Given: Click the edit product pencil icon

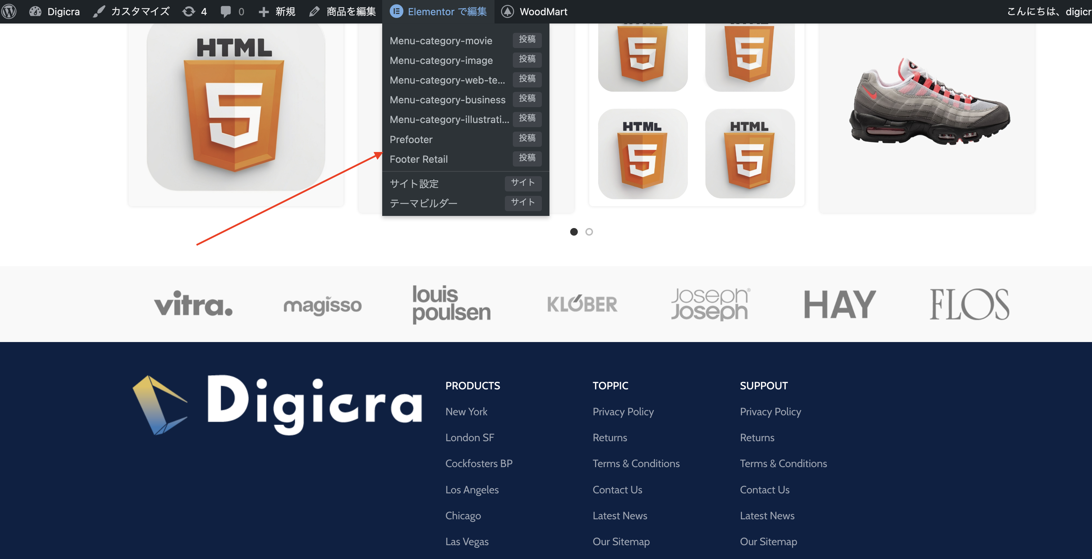Looking at the screenshot, I should pyautogui.click(x=314, y=11).
